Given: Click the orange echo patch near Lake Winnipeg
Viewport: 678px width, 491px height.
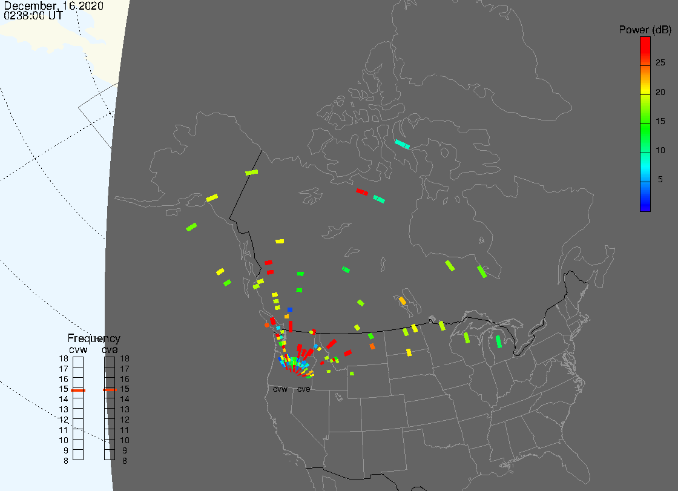Looking at the screenshot, I should [x=403, y=301].
